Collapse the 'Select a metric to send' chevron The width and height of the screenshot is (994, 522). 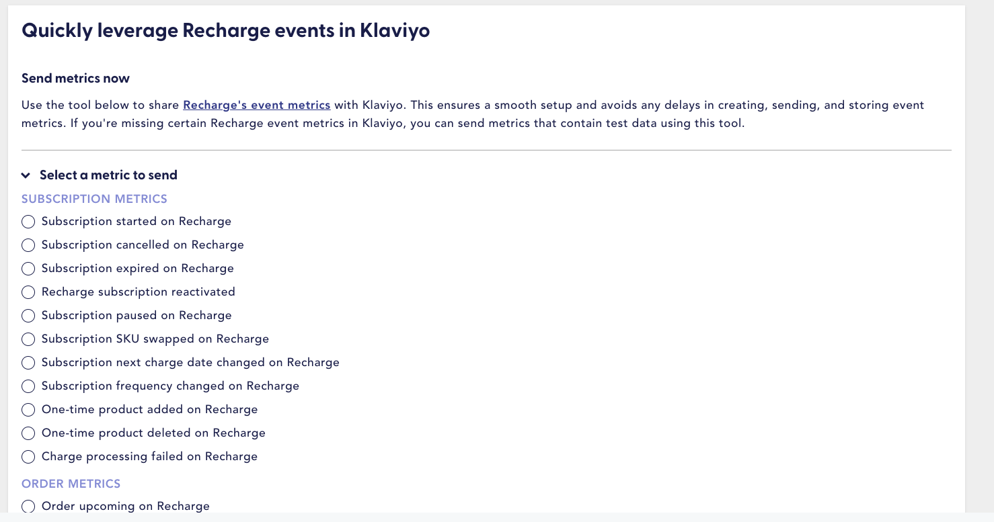26,175
